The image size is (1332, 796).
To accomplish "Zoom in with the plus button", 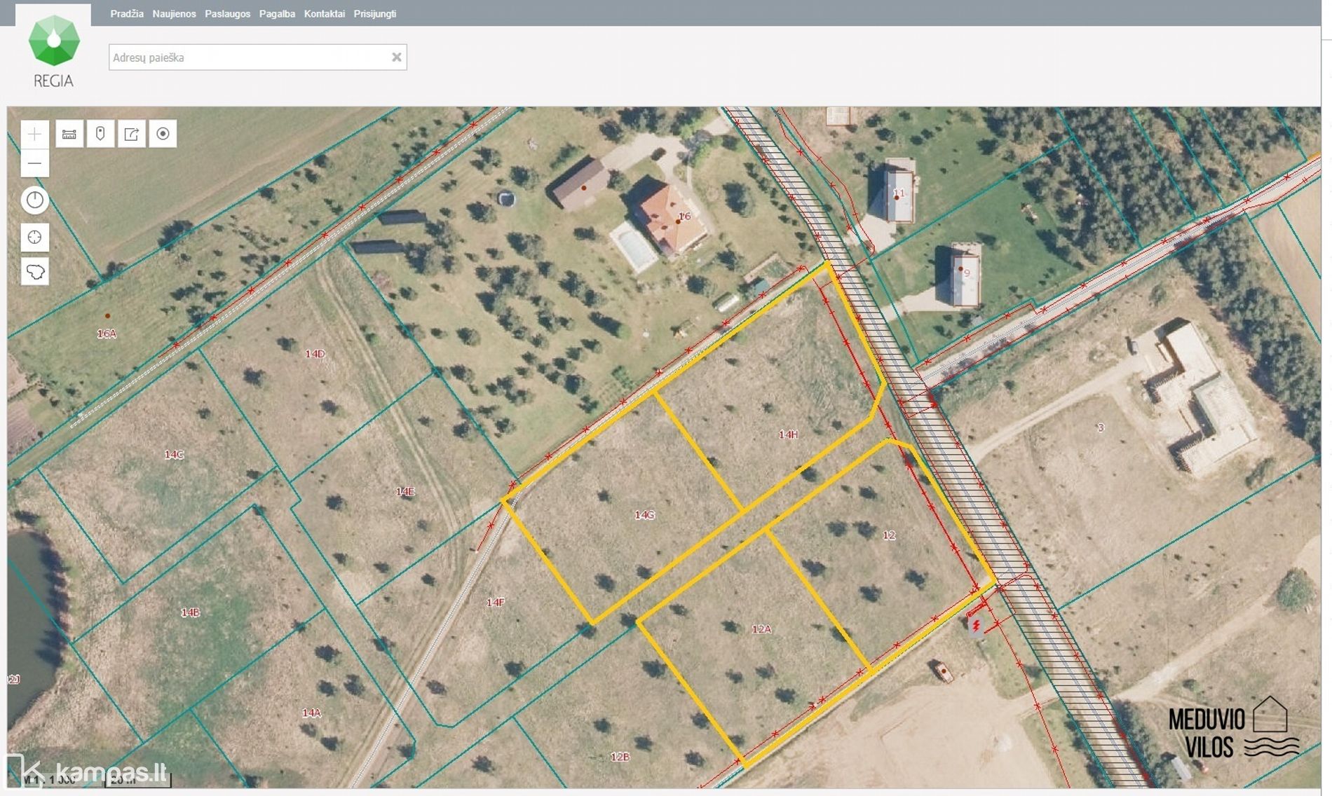I will pos(34,134).
